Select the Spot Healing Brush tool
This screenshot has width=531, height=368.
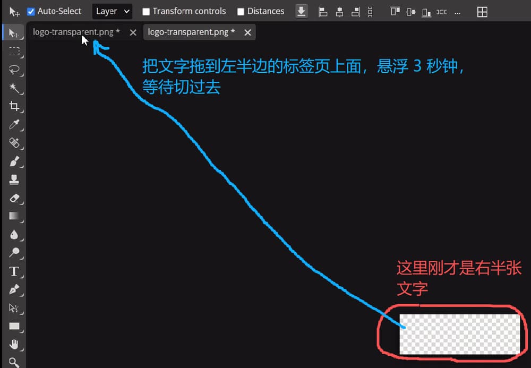click(x=14, y=143)
